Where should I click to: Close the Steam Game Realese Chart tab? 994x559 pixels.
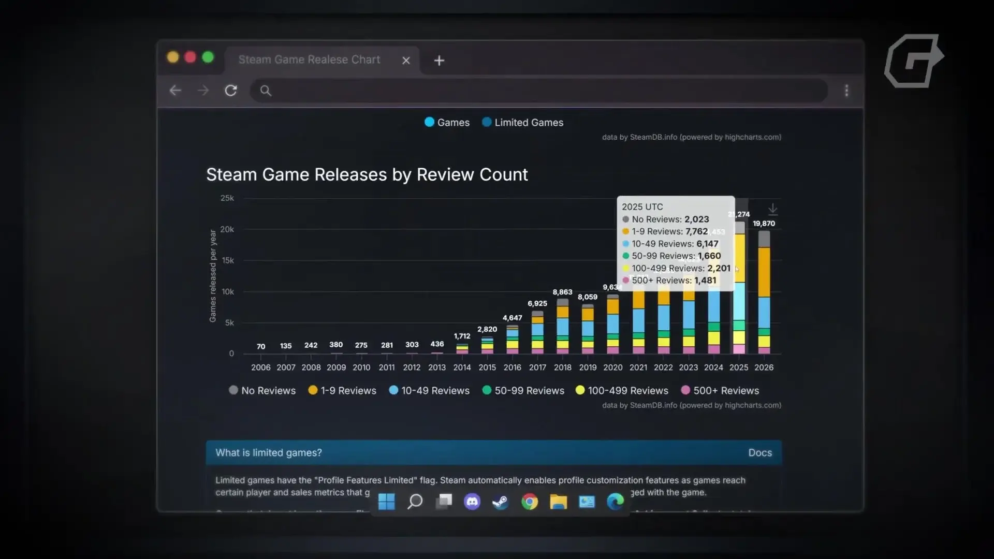(406, 61)
